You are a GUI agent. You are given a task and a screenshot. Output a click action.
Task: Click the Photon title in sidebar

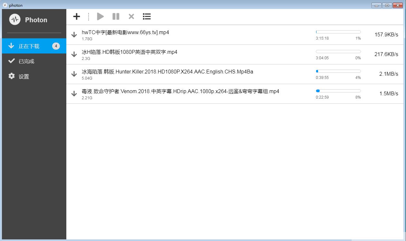(x=36, y=20)
